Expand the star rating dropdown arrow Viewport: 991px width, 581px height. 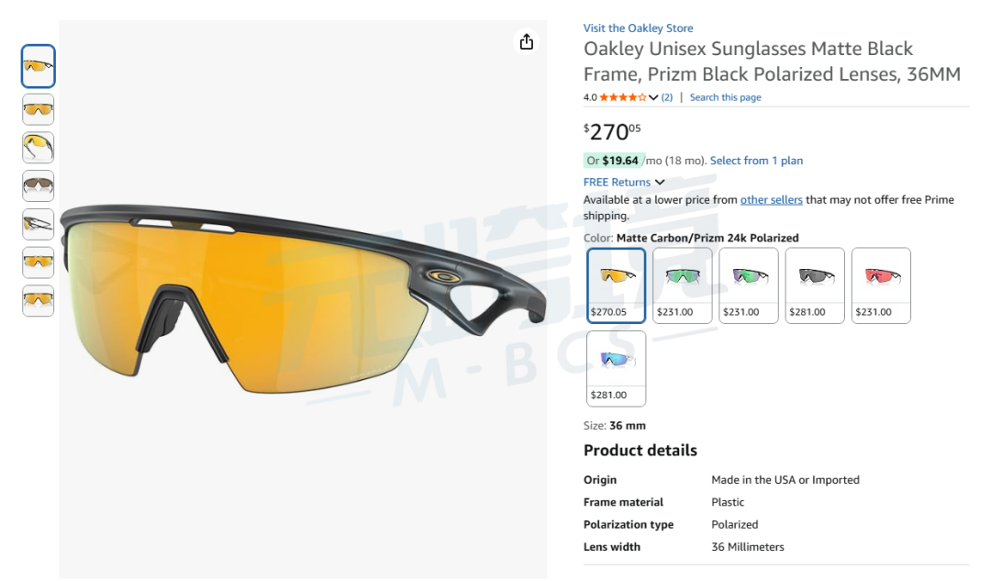point(653,97)
